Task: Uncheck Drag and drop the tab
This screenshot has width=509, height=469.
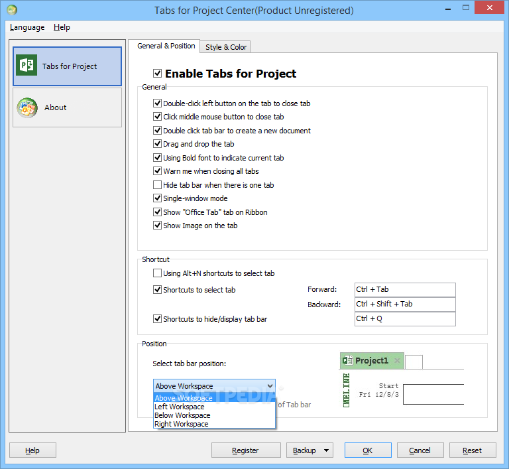Action: click(x=158, y=144)
